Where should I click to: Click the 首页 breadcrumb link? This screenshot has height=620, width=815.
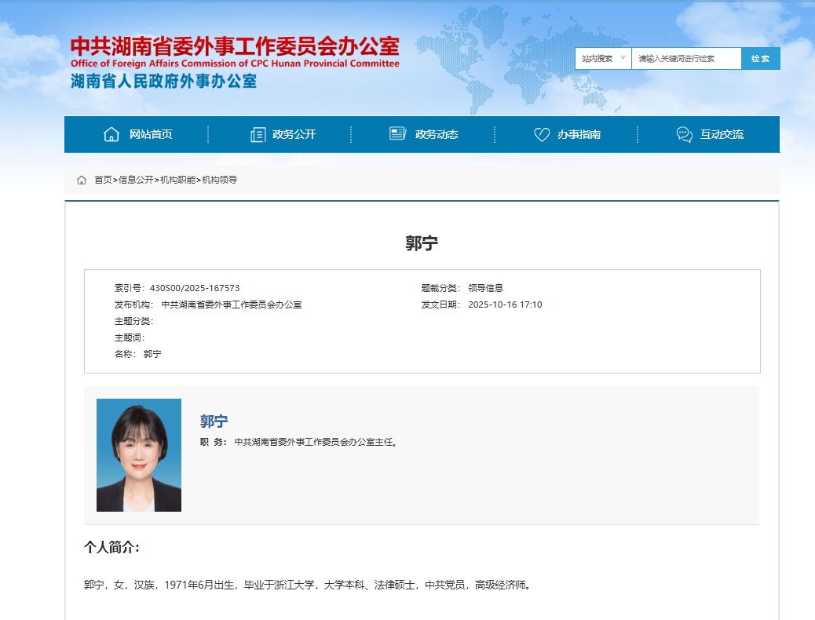click(103, 180)
